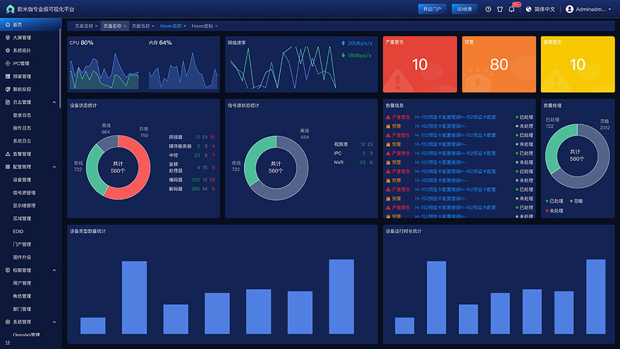Screen dimensions: 620x349
Task: Click the IPC管理 sidebar icon
Action: pos(7,63)
